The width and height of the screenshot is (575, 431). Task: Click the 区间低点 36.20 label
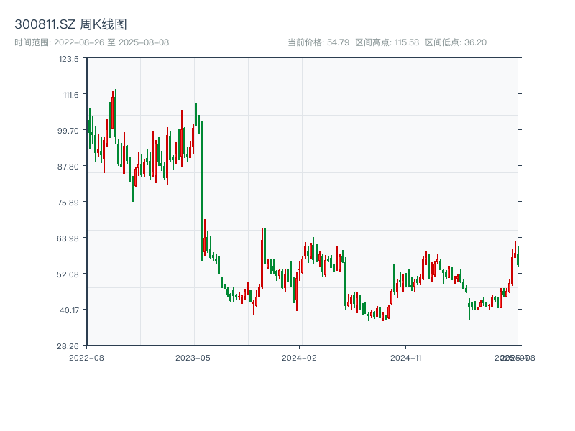click(x=456, y=42)
